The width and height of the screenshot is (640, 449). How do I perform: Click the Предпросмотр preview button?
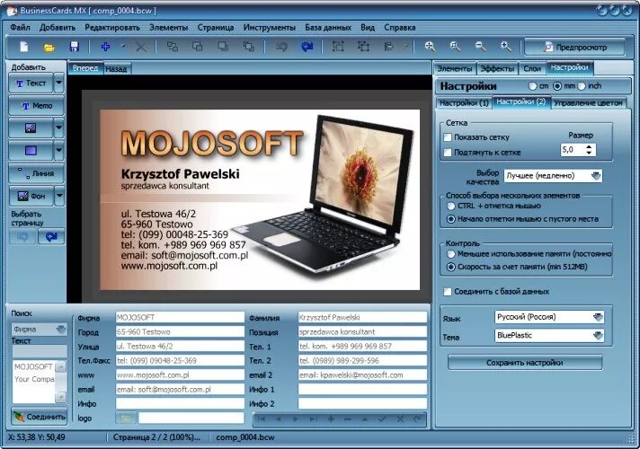[x=574, y=48]
